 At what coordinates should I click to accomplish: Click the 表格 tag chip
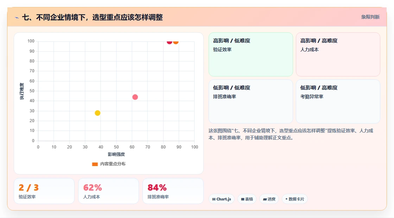247,199
